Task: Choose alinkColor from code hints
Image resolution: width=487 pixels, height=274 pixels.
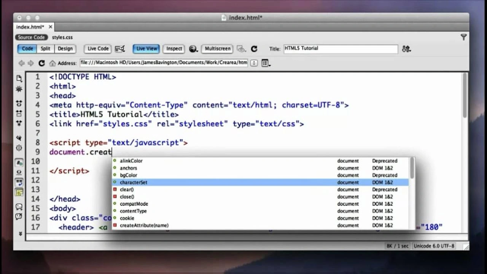Action: coord(260,161)
